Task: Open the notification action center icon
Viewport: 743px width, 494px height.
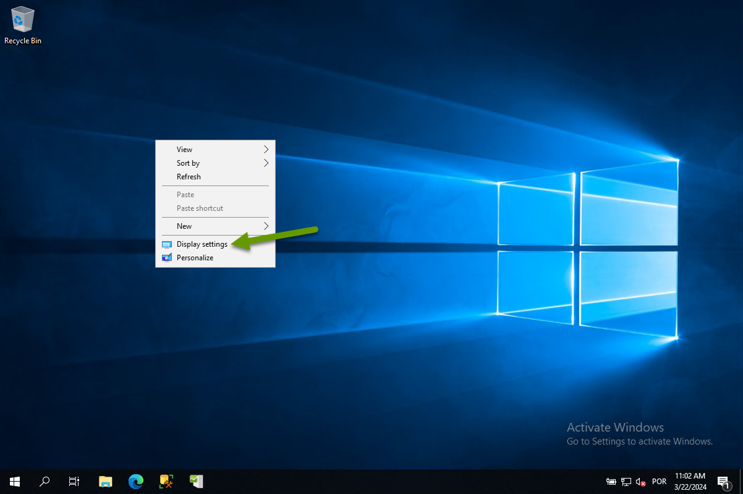Action: point(723,482)
